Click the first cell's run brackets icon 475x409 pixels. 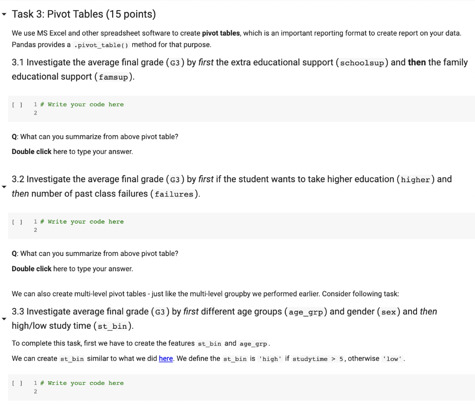coord(17,104)
